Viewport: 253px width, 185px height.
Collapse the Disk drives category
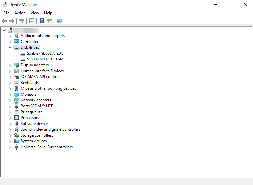(10, 48)
